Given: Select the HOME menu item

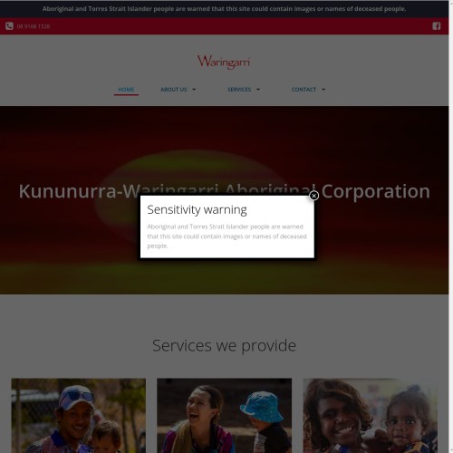Looking at the screenshot, I should tap(126, 90).
